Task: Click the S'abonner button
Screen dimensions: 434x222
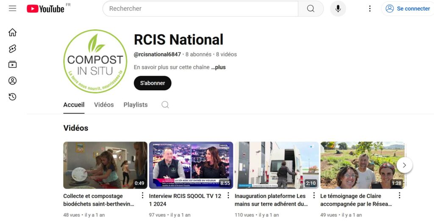Action: point(153,83)
